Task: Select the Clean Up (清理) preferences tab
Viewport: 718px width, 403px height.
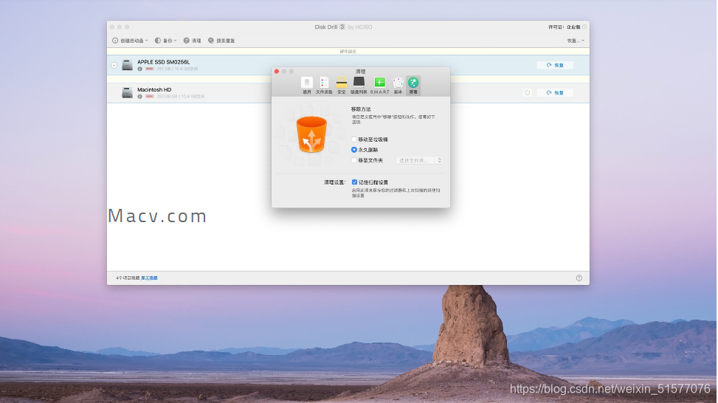Action: click(x=413, y=85)
